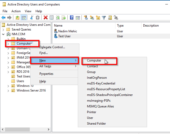Click the Up one level folder icon
Viewport: 170px width, 134px height.
tap(17, 17)
